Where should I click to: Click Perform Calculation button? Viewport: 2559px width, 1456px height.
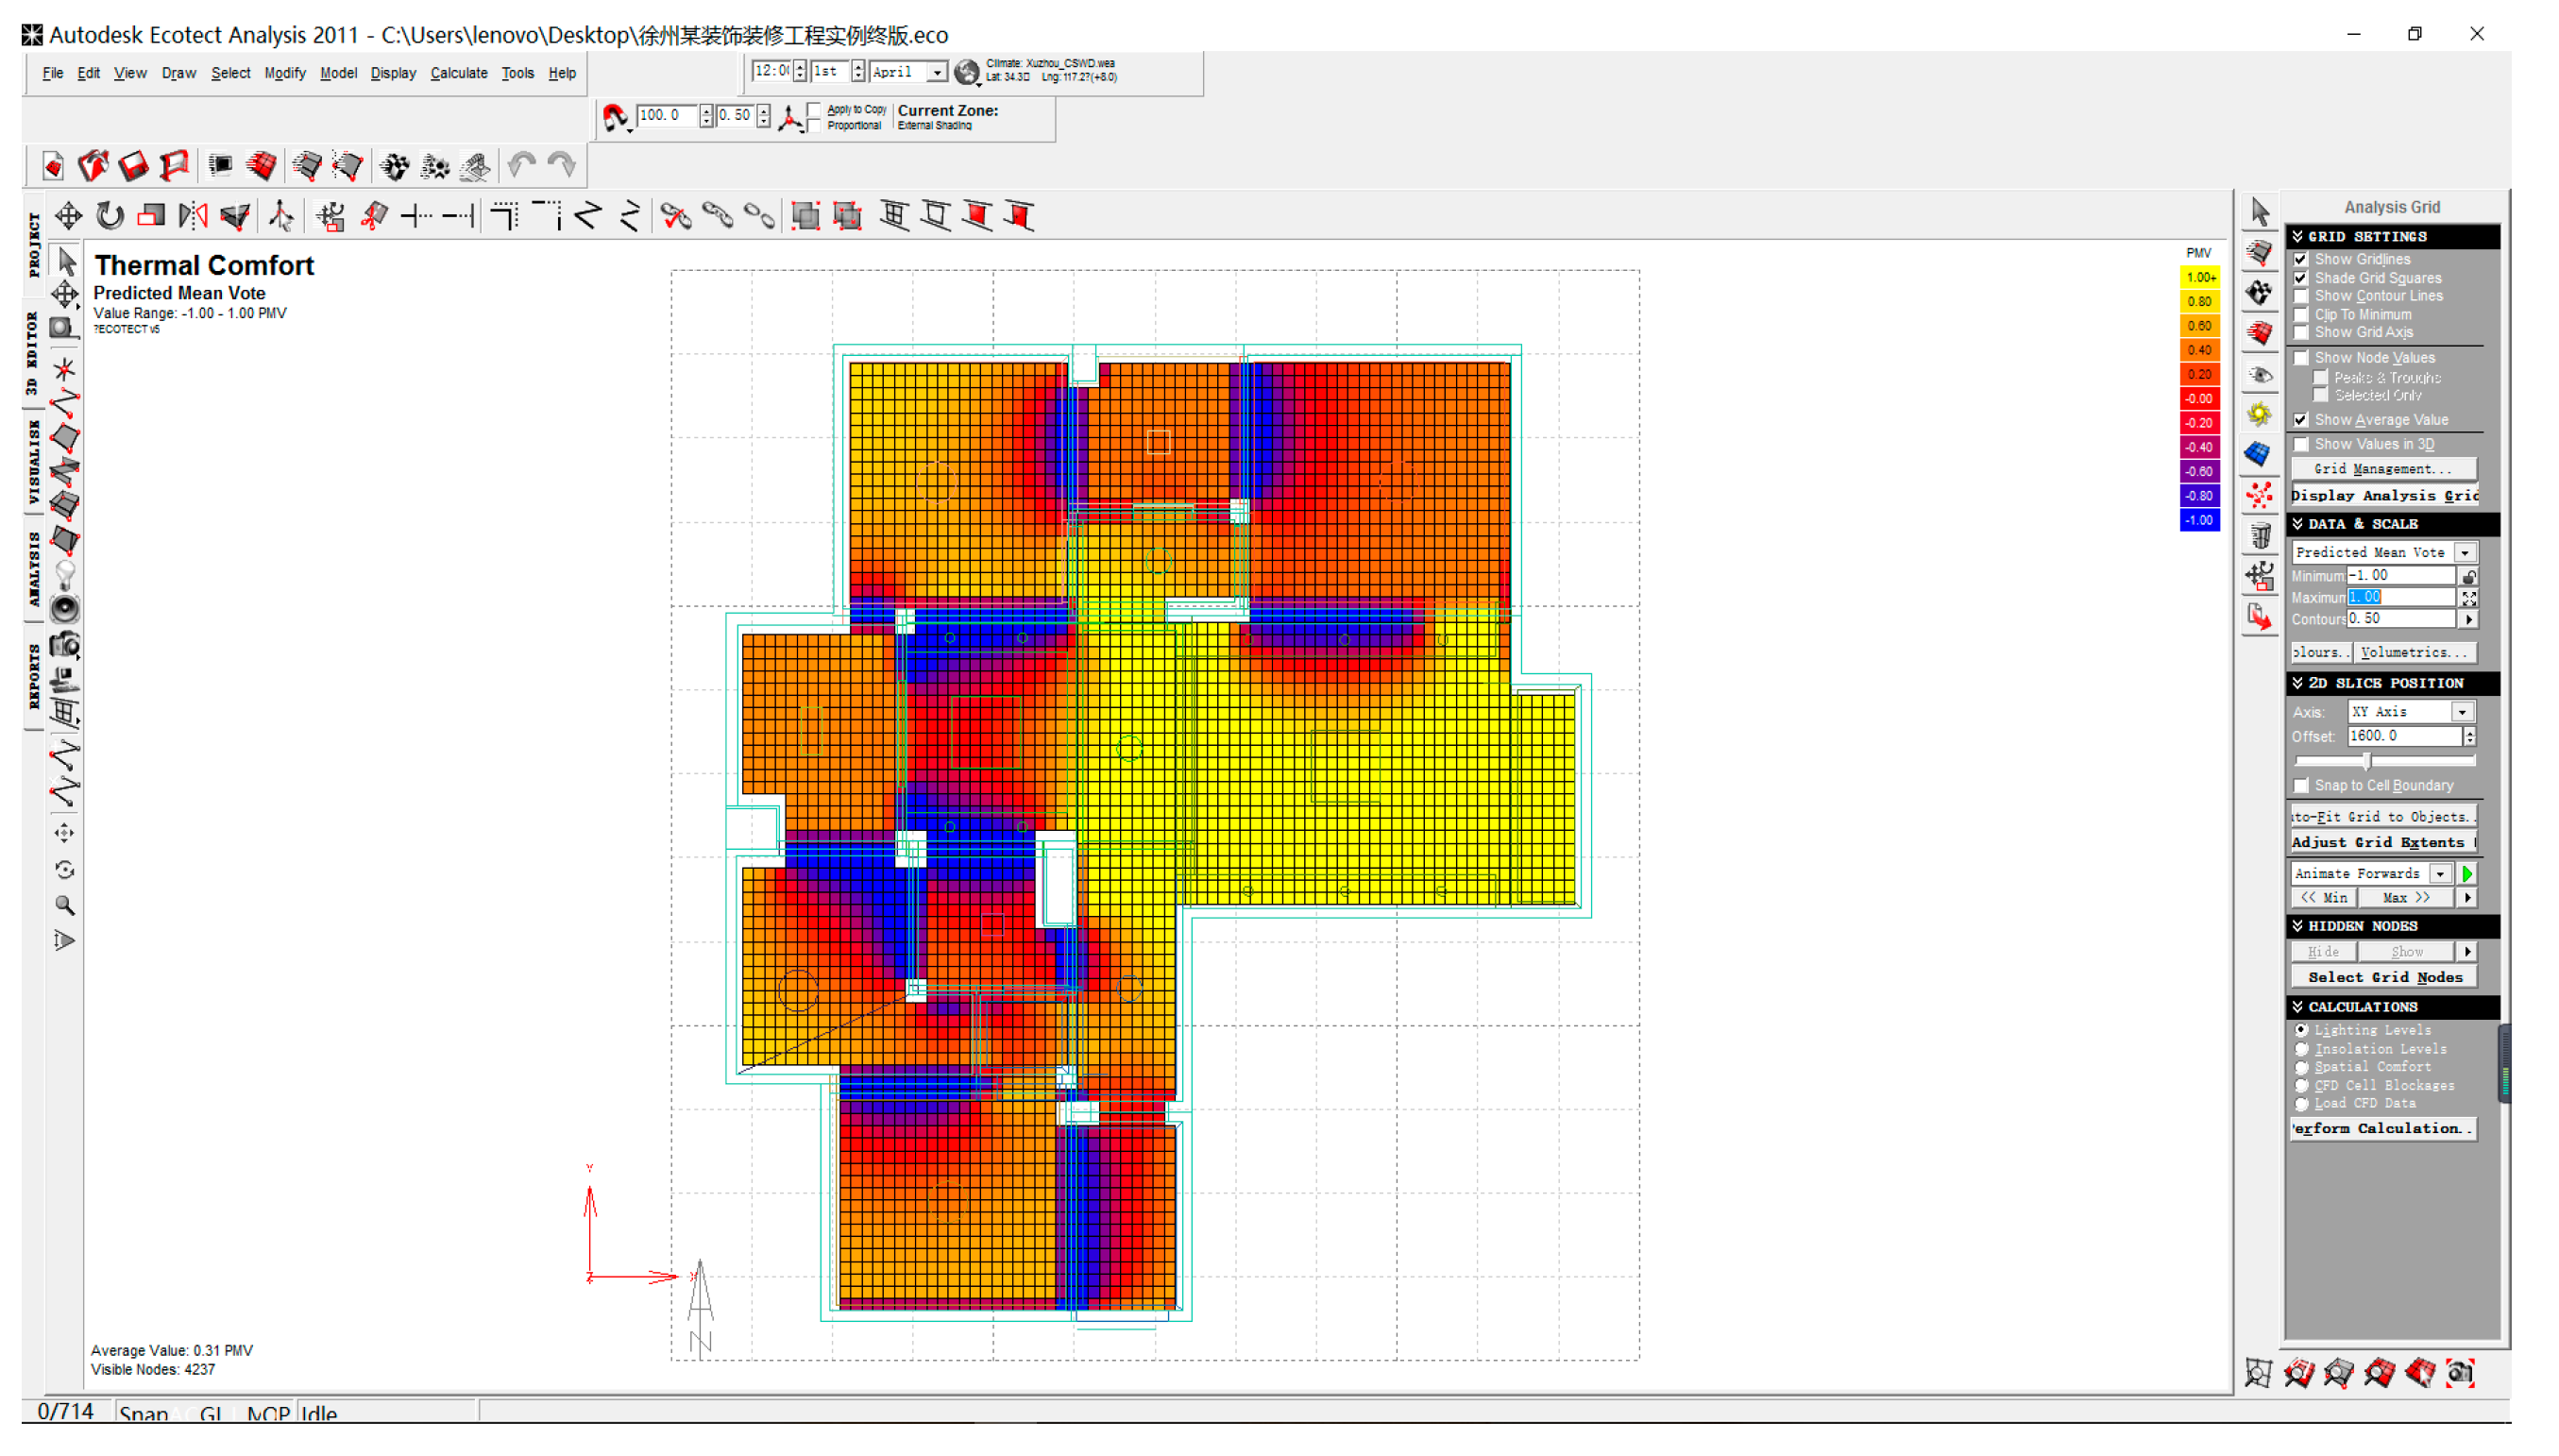[x=2383, y=1129]
